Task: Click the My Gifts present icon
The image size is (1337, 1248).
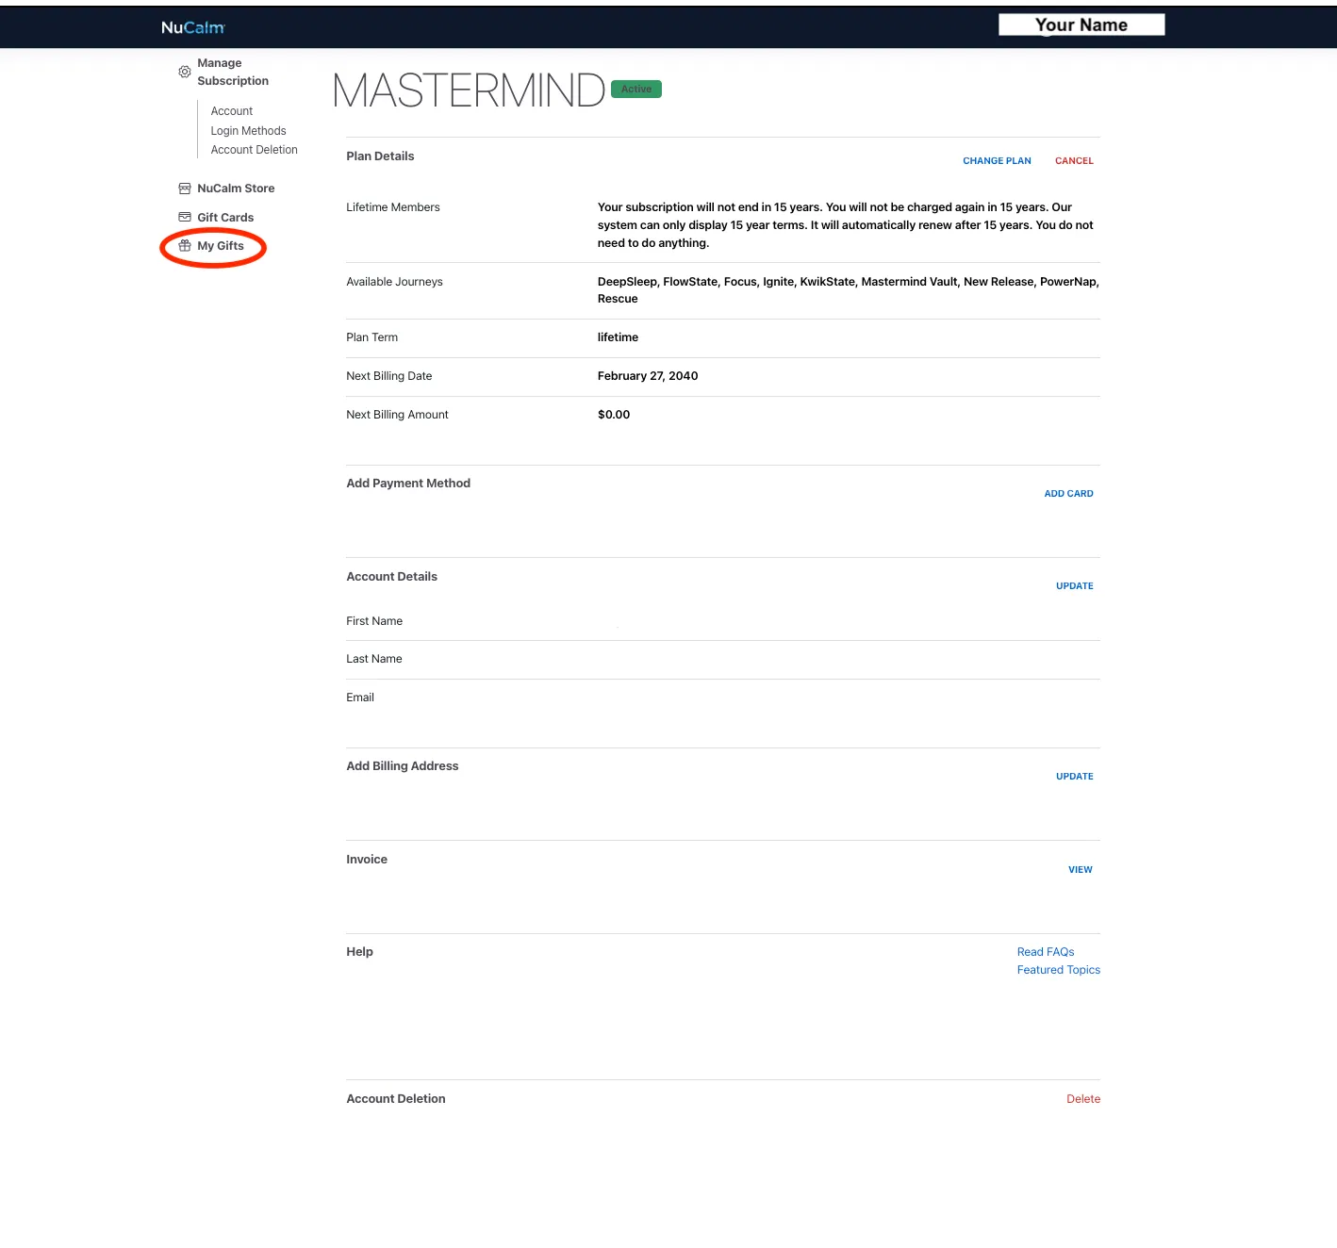Action: (x=185, y=246)
